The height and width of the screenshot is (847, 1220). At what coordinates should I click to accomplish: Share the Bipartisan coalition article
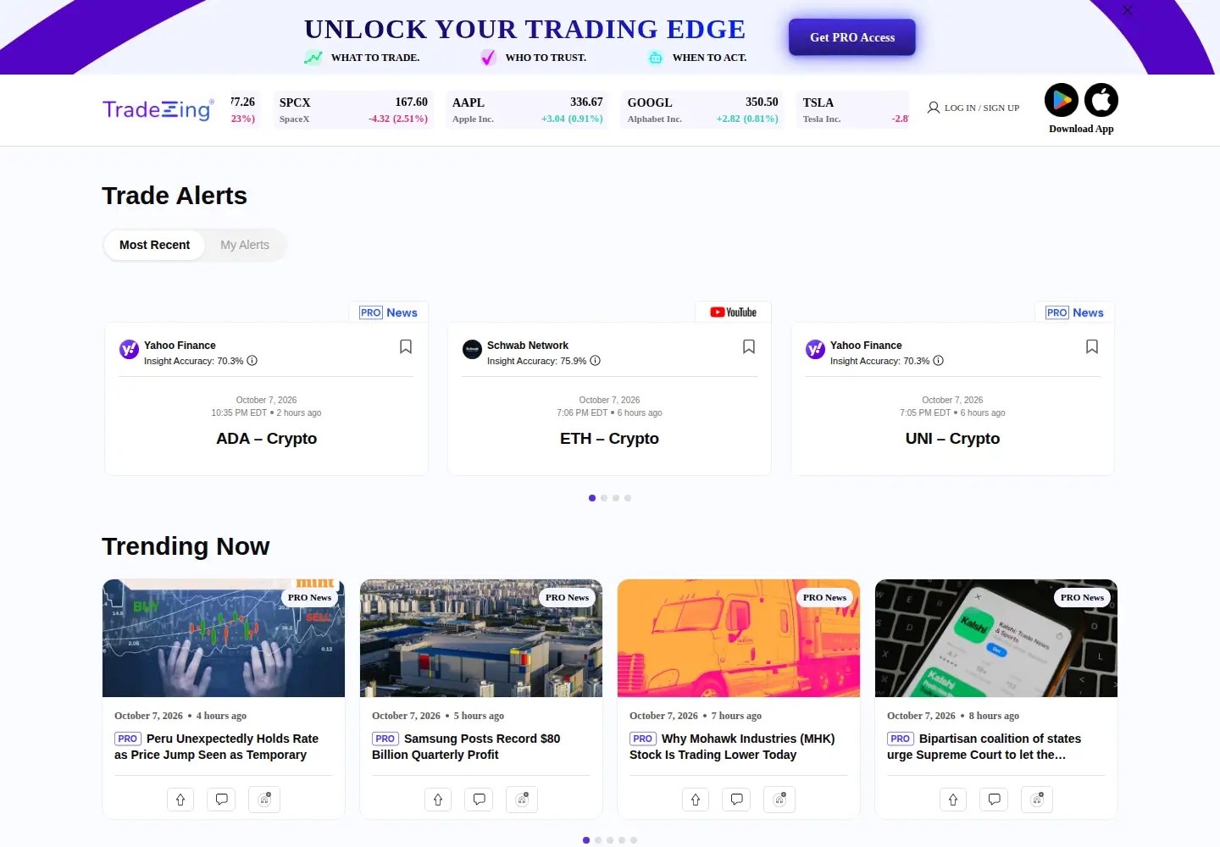coord(953,800)
